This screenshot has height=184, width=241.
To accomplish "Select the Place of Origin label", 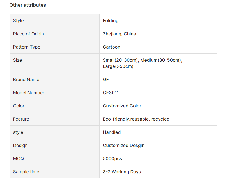I will (x=28, y=34).
